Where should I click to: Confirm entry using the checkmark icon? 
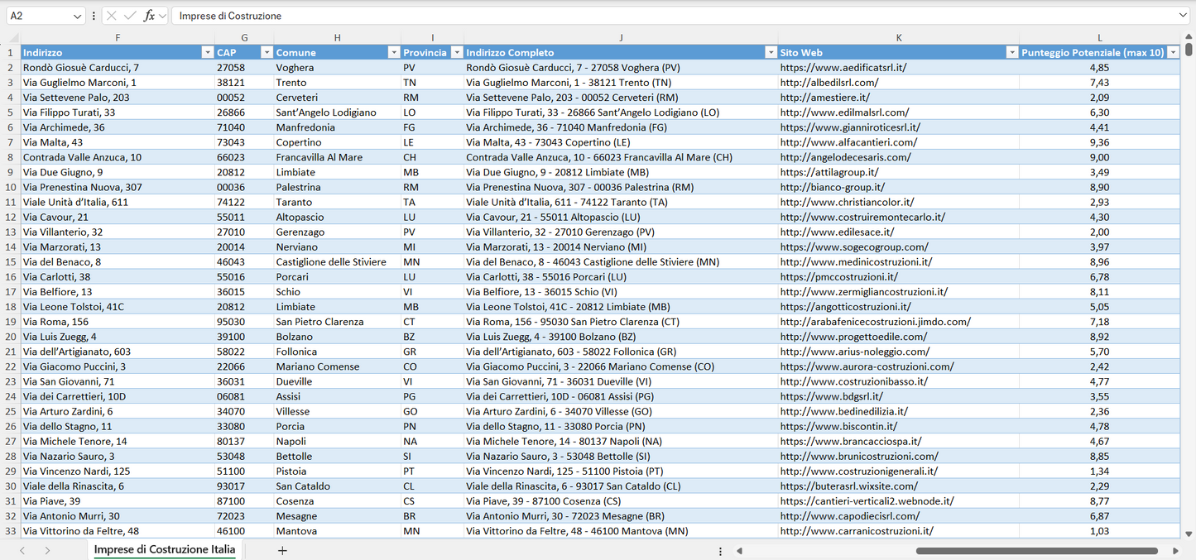pyautogui.click(x=129, y=15)
